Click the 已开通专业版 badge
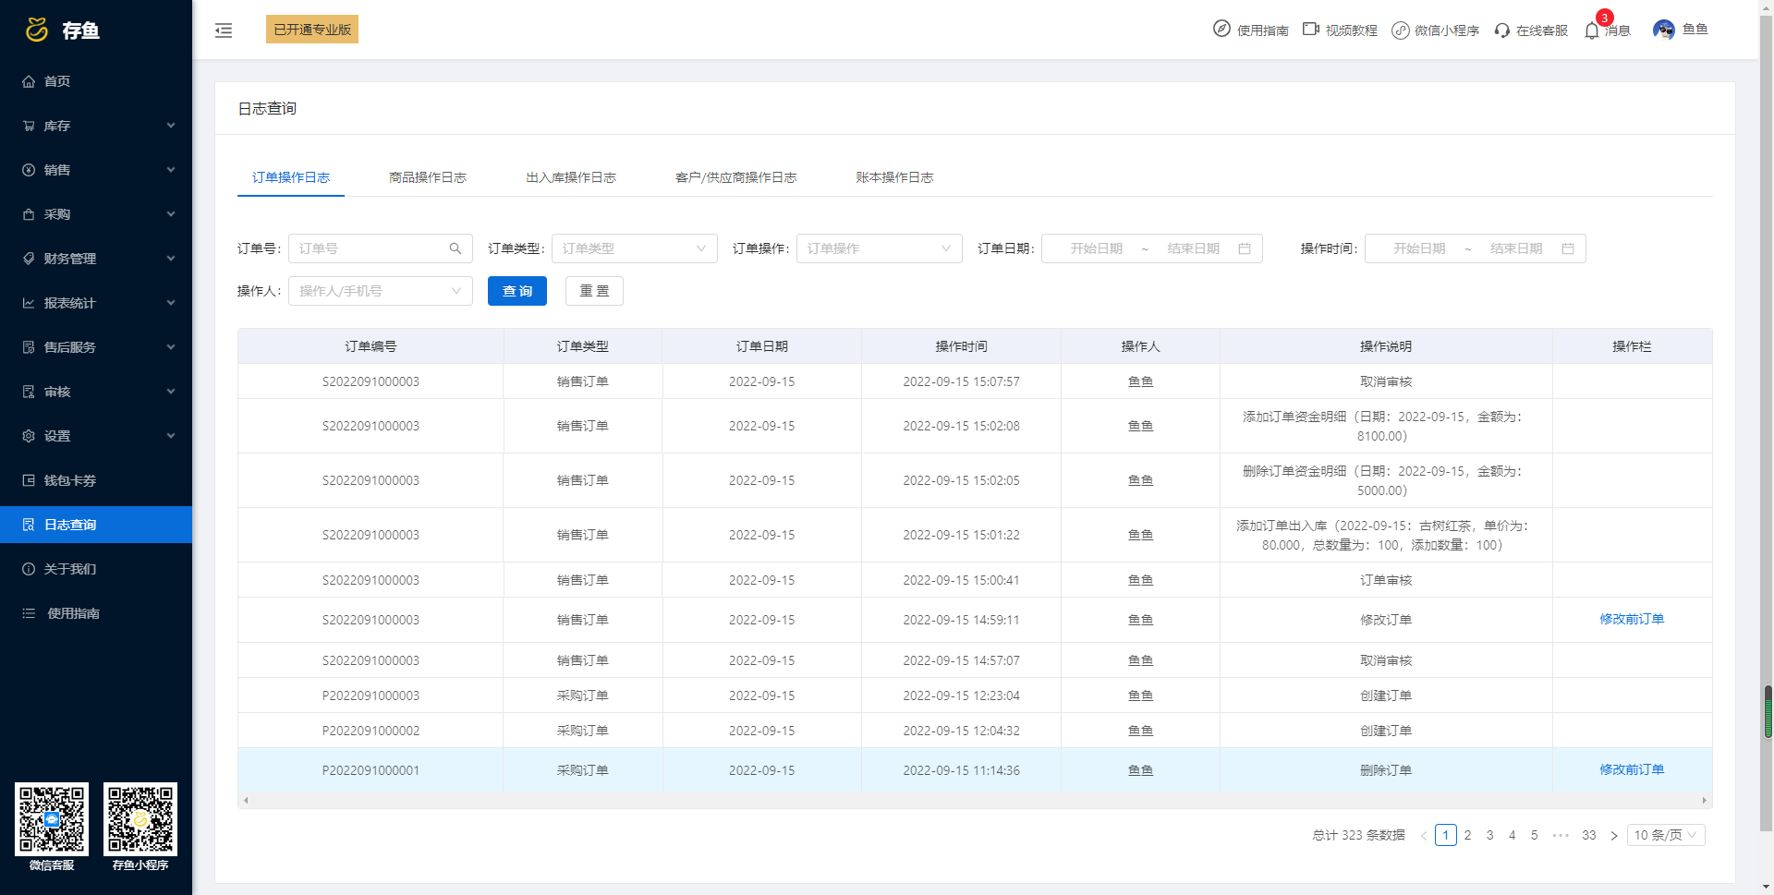Screen dimensions: 1774x895 click(312, 30)
